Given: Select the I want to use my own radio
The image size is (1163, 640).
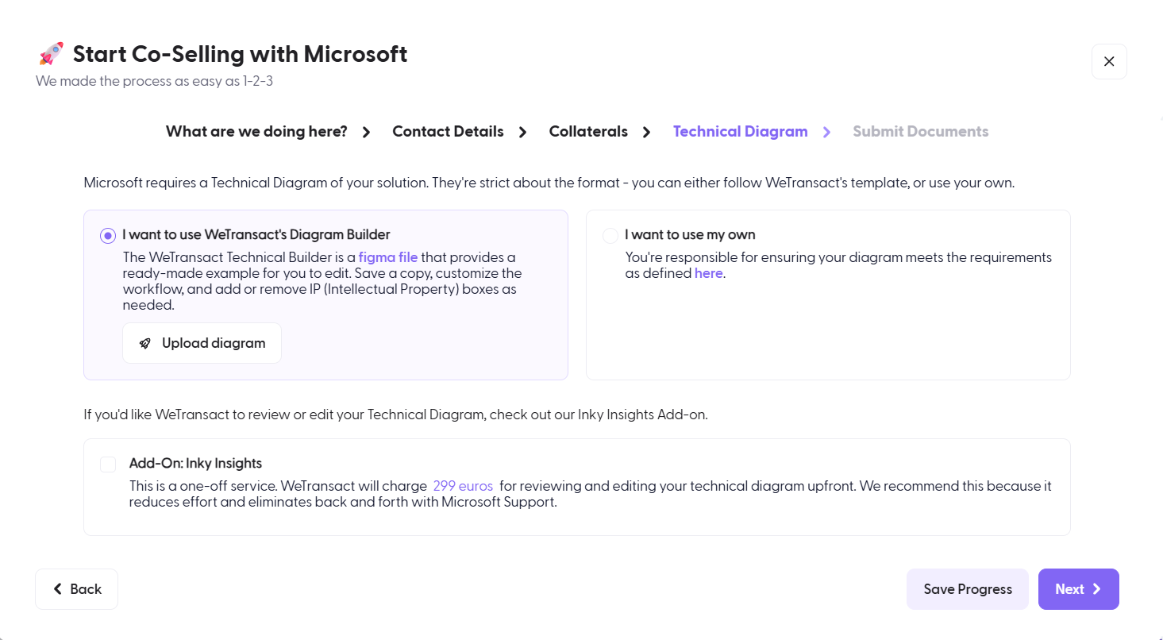Looking at the screenshot, I should click(x=610, y=236).
